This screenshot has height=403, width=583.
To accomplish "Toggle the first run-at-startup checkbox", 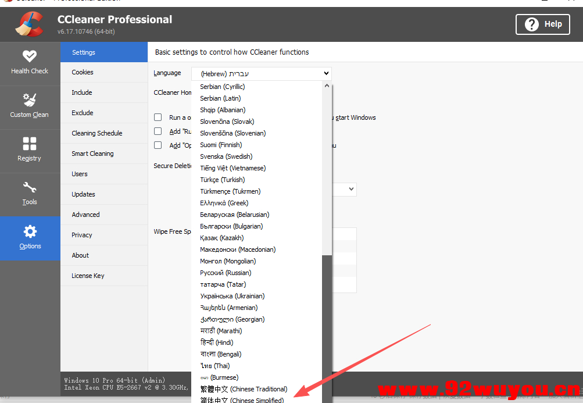I will [158, 117].
